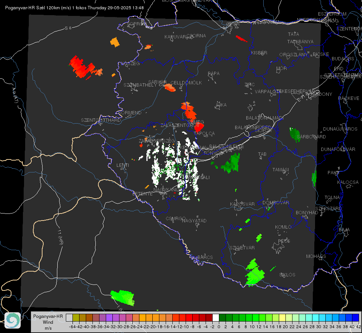
Task: Click the BONYHAD town label
Action: click(307, 213)
